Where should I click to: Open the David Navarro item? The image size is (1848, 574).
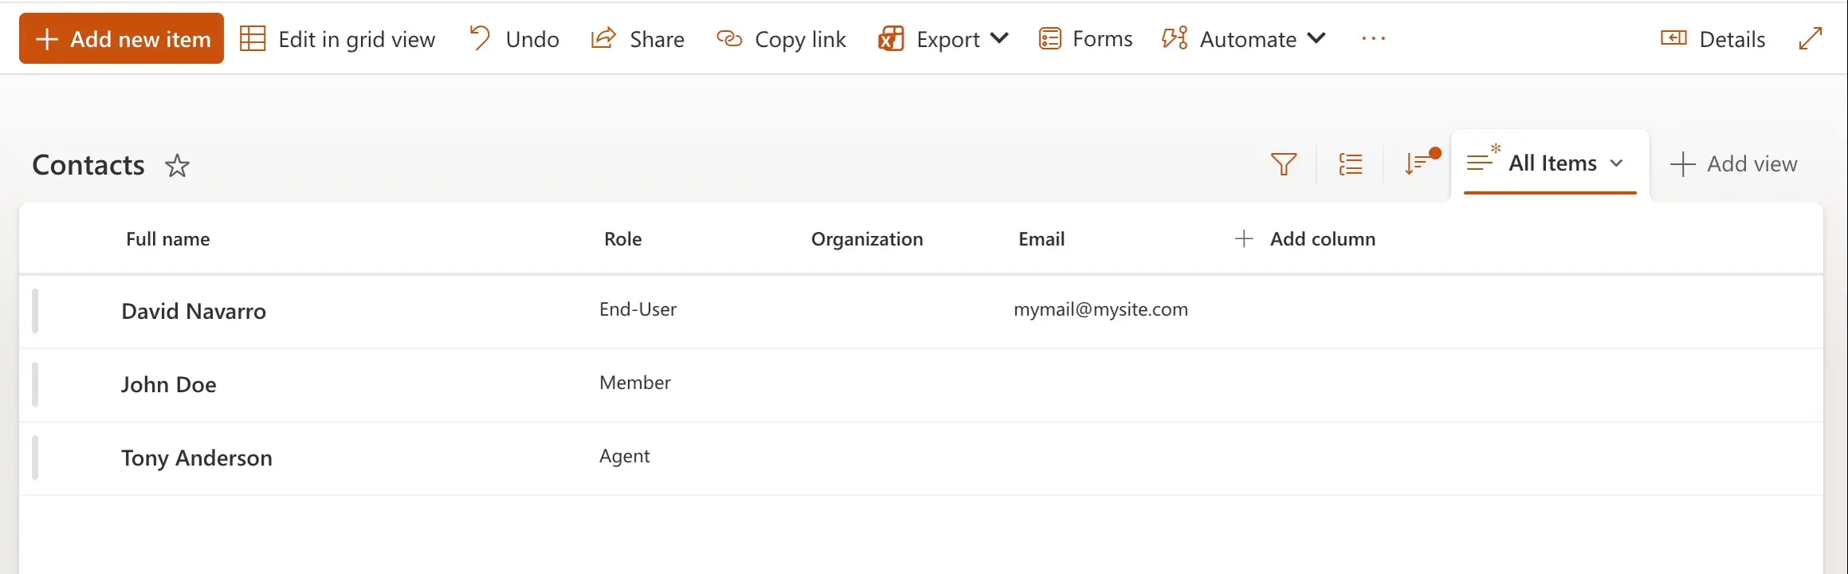(x=194, y=311)
